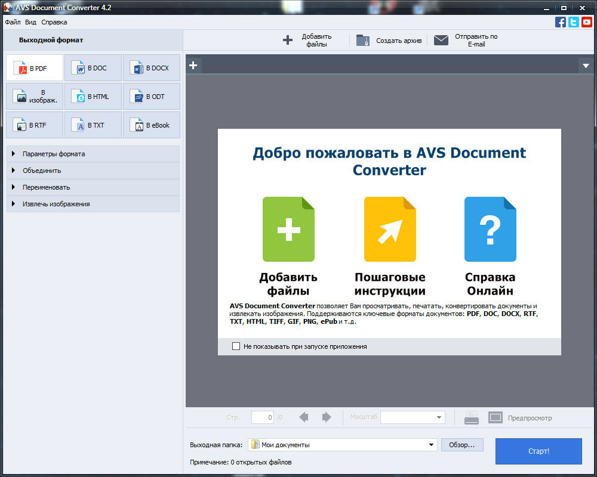Expand Параметры формата section
This screenshot has width=597, height=477.
(93, 154)
